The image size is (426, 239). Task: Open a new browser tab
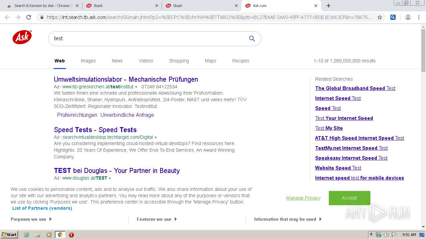[328, 6]
